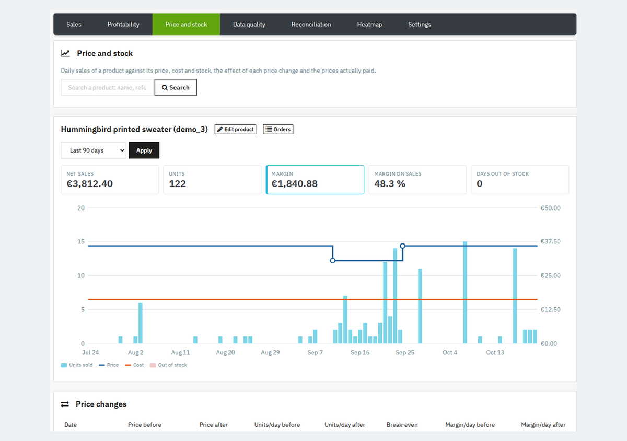Switch to the Profitability tab
The width and height of the screenshot is (627, 441).
[123, 24]
